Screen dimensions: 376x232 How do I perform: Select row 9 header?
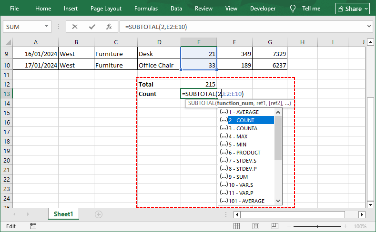coord(7,54)
